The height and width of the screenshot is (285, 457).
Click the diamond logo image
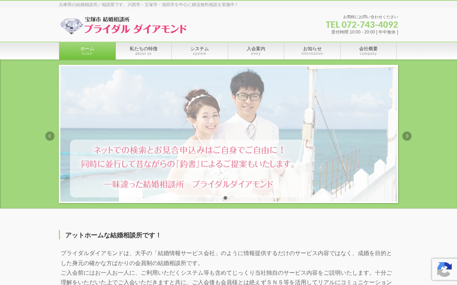point(71,26)
